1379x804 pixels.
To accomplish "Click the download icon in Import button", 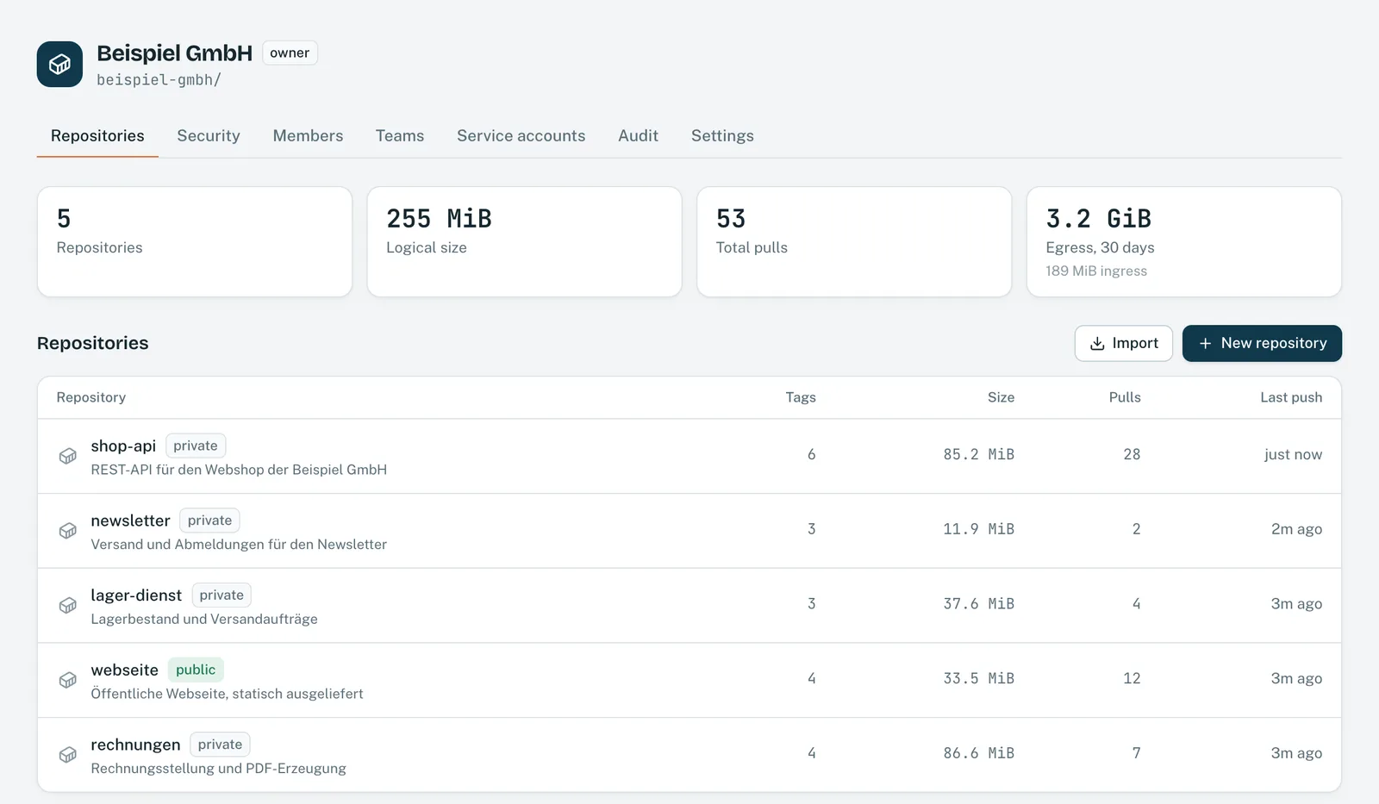I will 1097,344.
